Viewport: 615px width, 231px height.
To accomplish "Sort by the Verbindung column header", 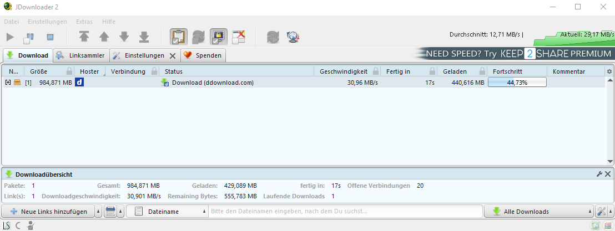I will point(128,71).
